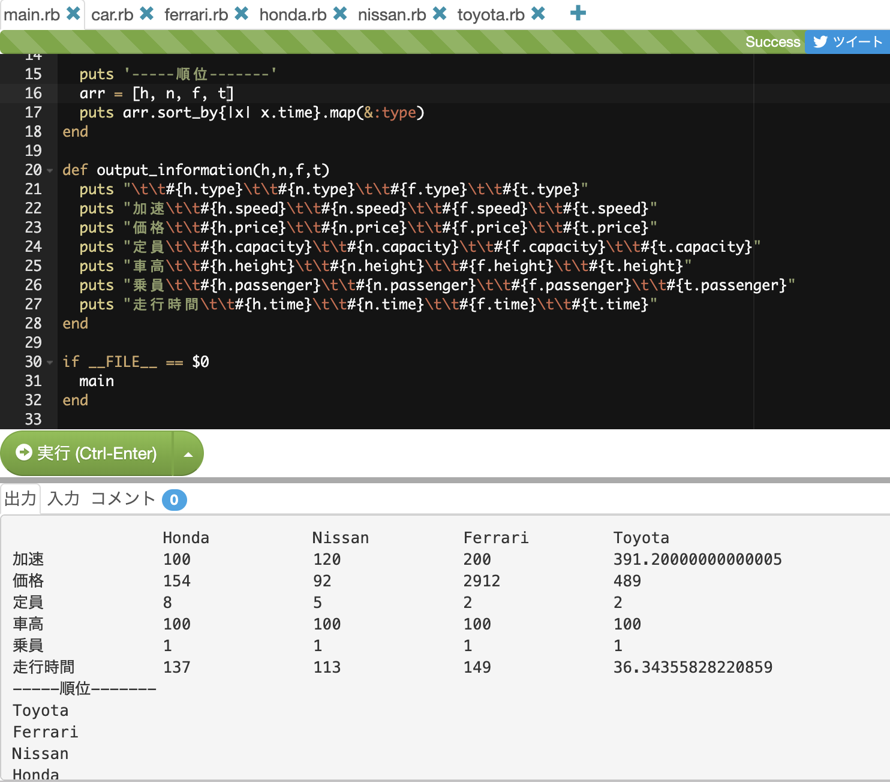Open the nissan.rb tab
Screen dimensions: 890x783
392,14
